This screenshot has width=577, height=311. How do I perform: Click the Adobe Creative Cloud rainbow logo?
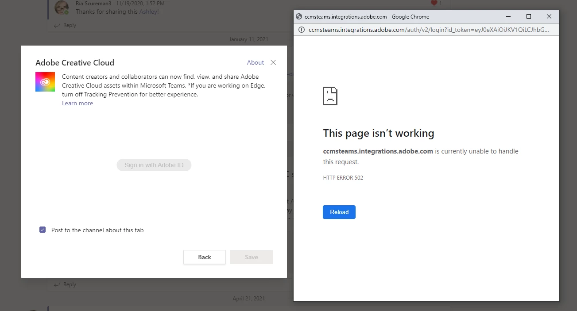coord(45,82)
